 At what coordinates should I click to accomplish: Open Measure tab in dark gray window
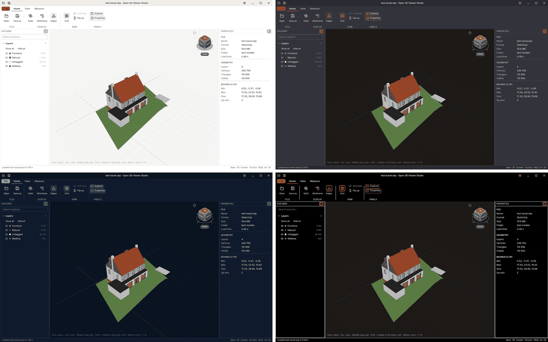click(x=315, y=9)
